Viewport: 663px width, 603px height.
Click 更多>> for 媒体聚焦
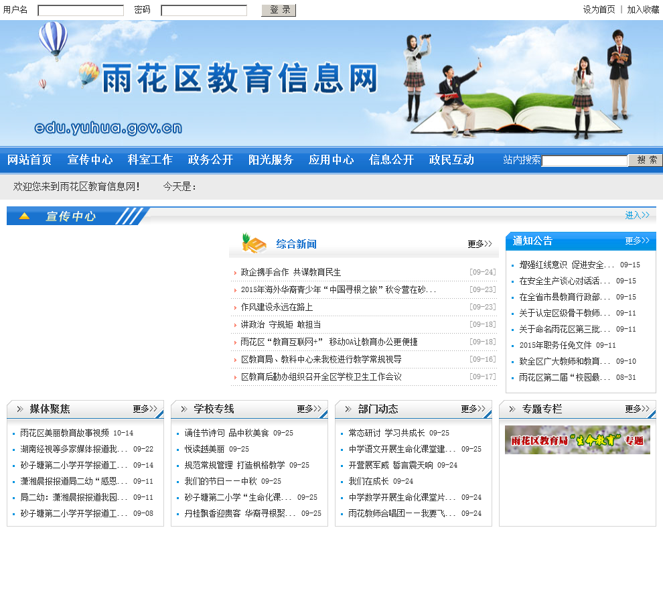(145, 409)
